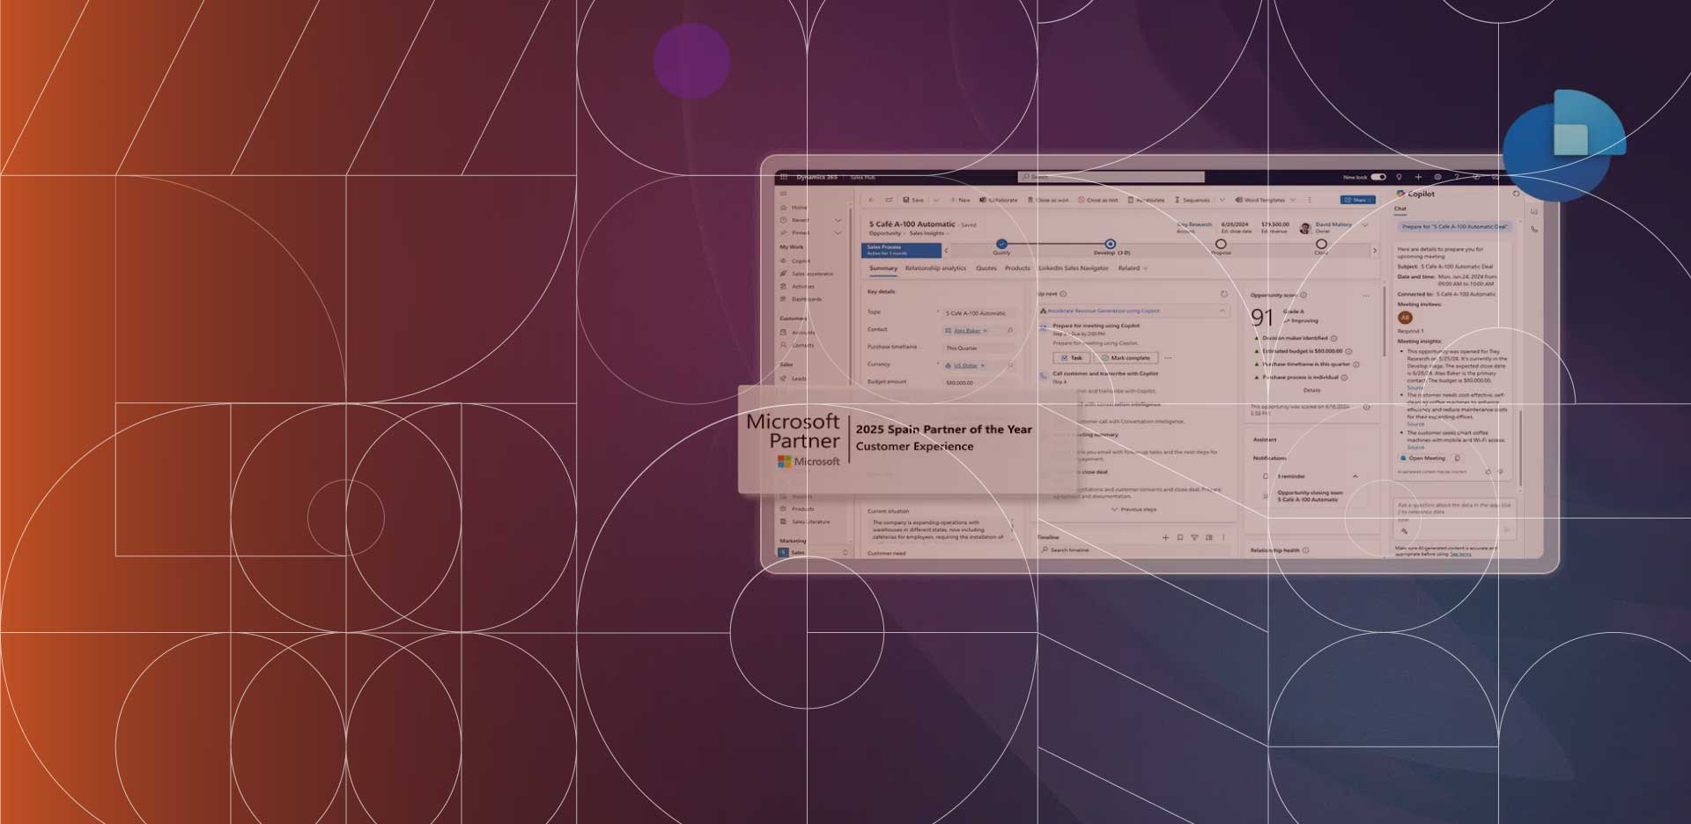Open Leads under Sales

pos(794,379)
